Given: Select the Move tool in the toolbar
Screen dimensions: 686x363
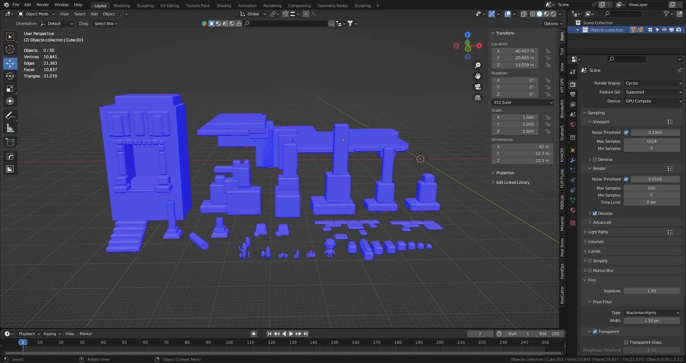Looking at the screenshot, I should pyautogui.click(x=10, y=64).
